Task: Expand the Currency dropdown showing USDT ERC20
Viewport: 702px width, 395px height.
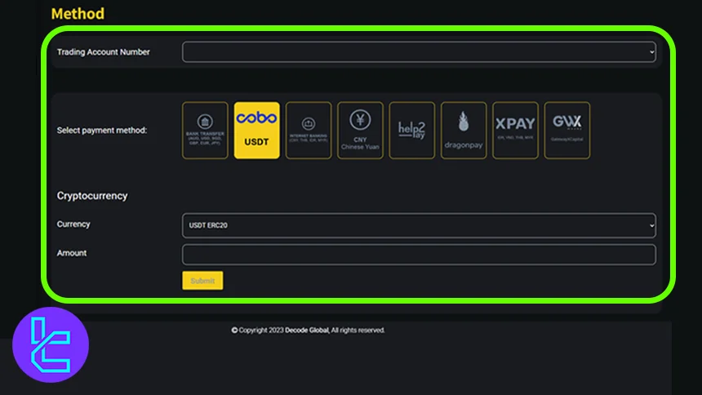Action: 418,224
